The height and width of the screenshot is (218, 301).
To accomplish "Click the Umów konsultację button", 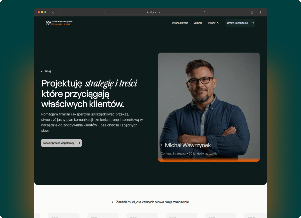I will 240,23.
